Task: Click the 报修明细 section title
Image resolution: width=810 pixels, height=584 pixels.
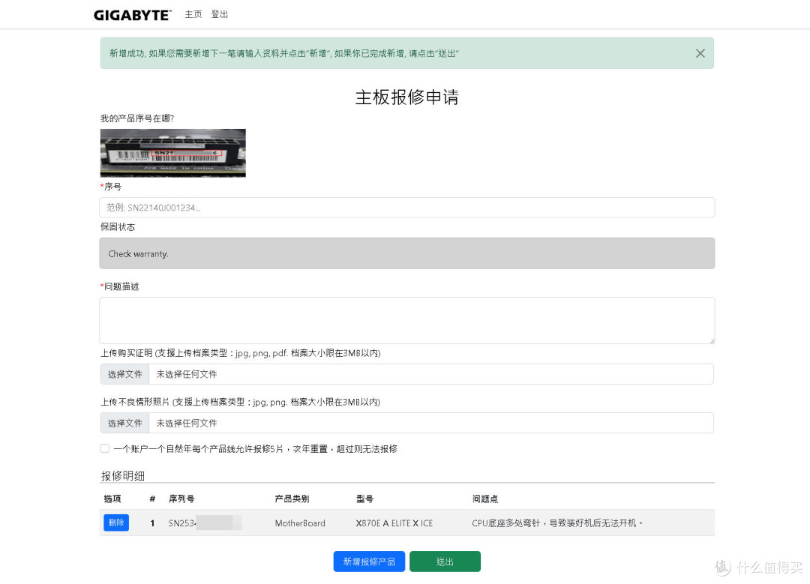Action: pyautogui.click(x=122, y=475)
